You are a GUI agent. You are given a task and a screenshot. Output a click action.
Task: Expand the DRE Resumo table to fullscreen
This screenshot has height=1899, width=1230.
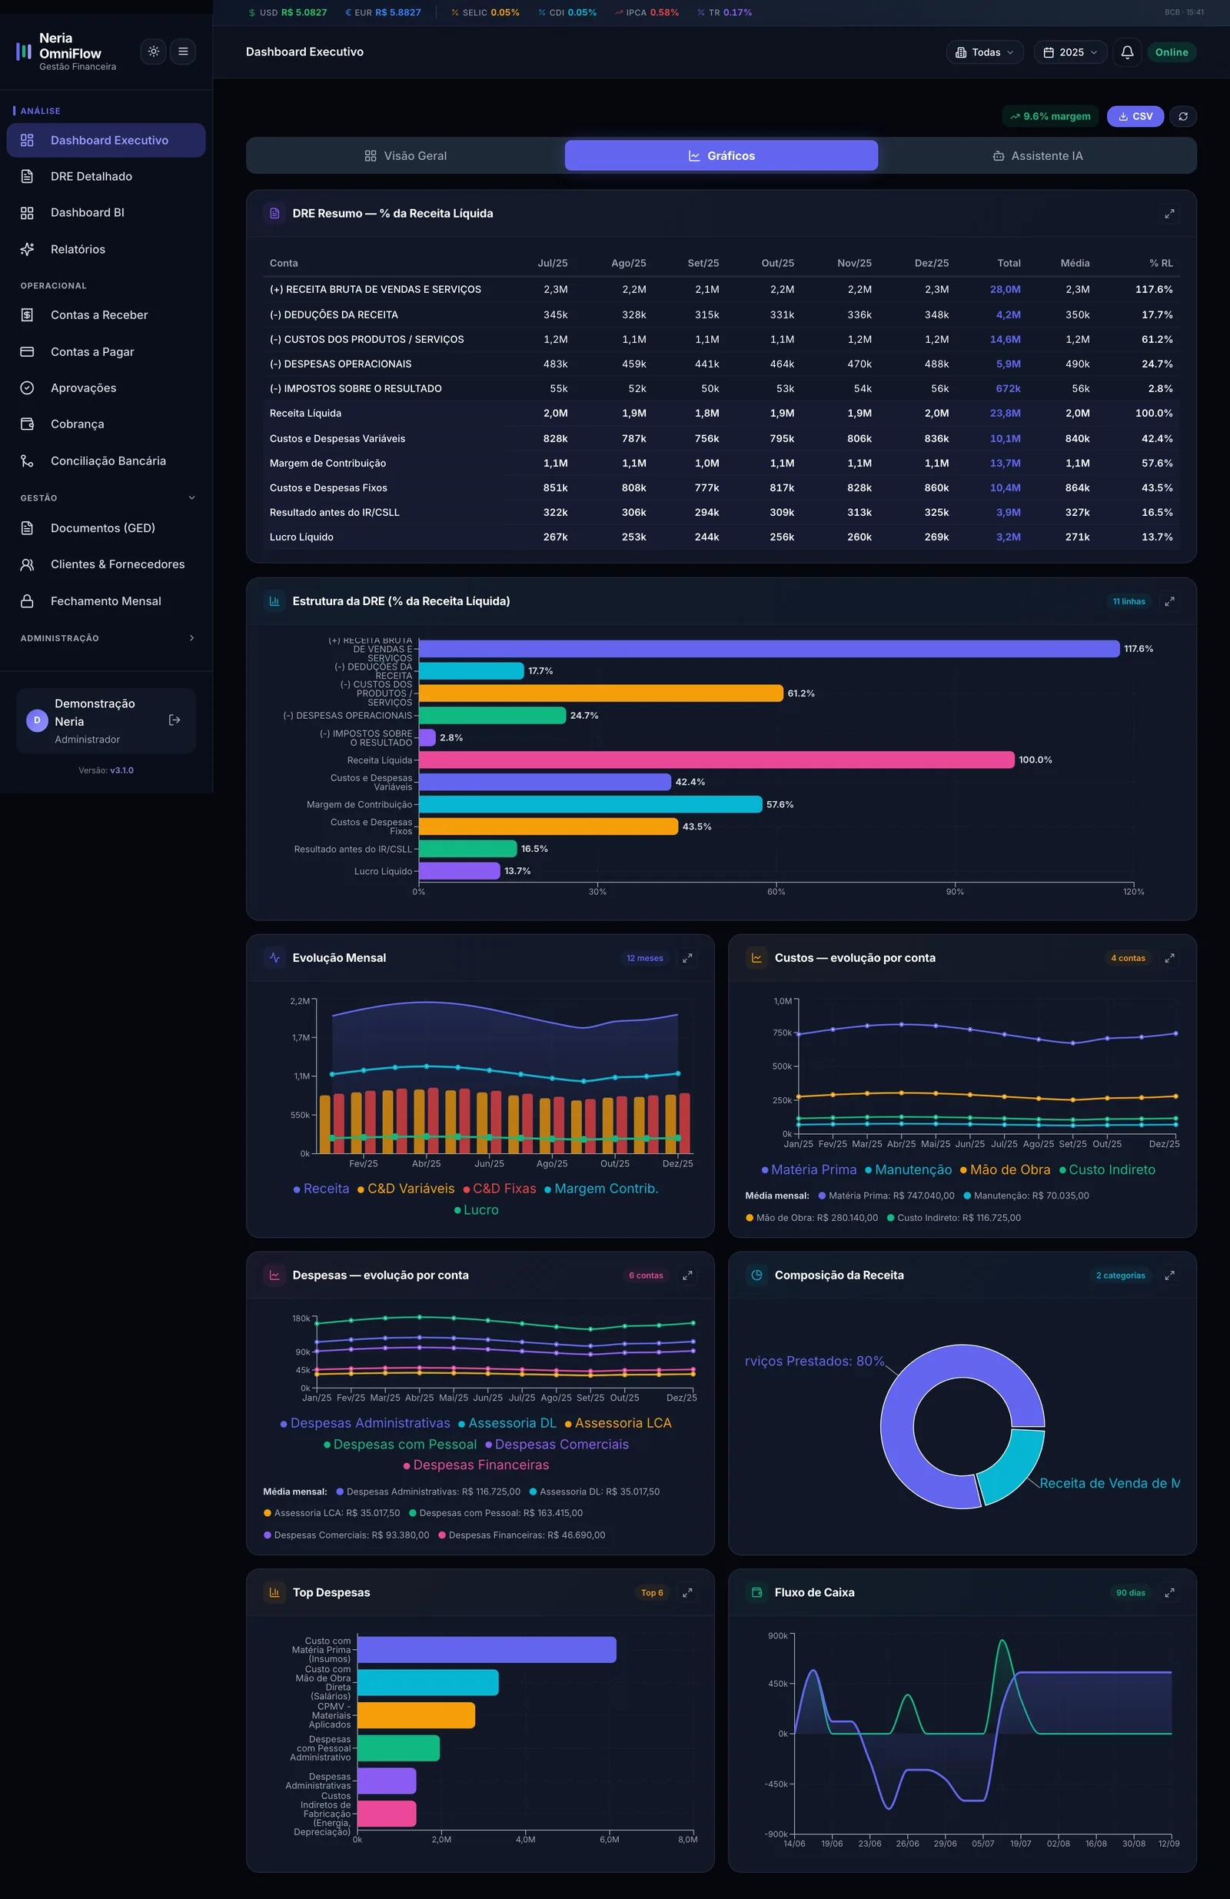click(x=1169, y=214)
